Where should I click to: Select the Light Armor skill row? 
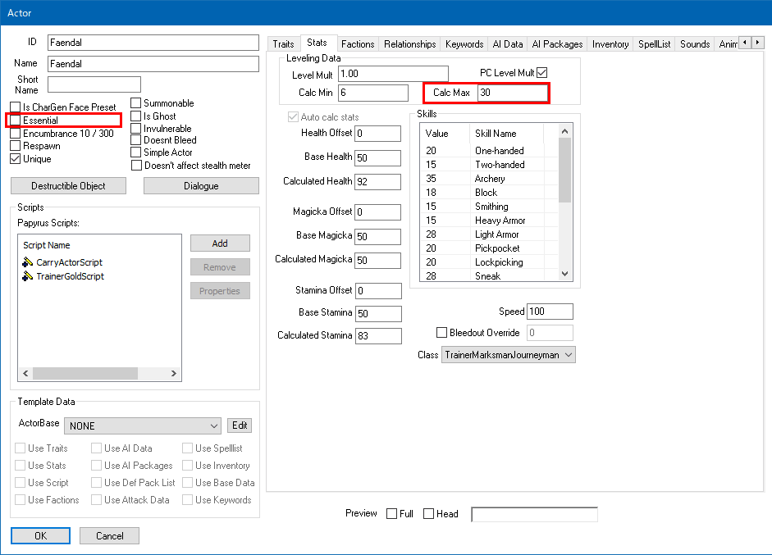[x=490, y=234]
